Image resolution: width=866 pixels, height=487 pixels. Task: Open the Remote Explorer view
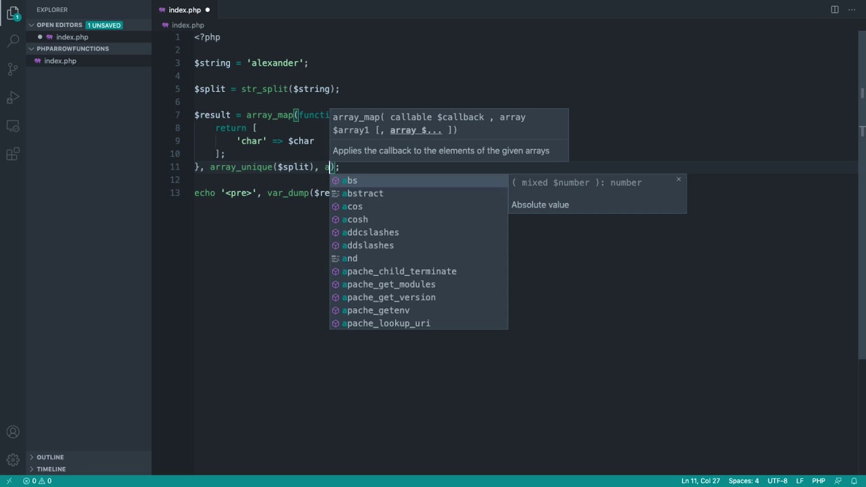pyautogui.click(x=13, y=126)
